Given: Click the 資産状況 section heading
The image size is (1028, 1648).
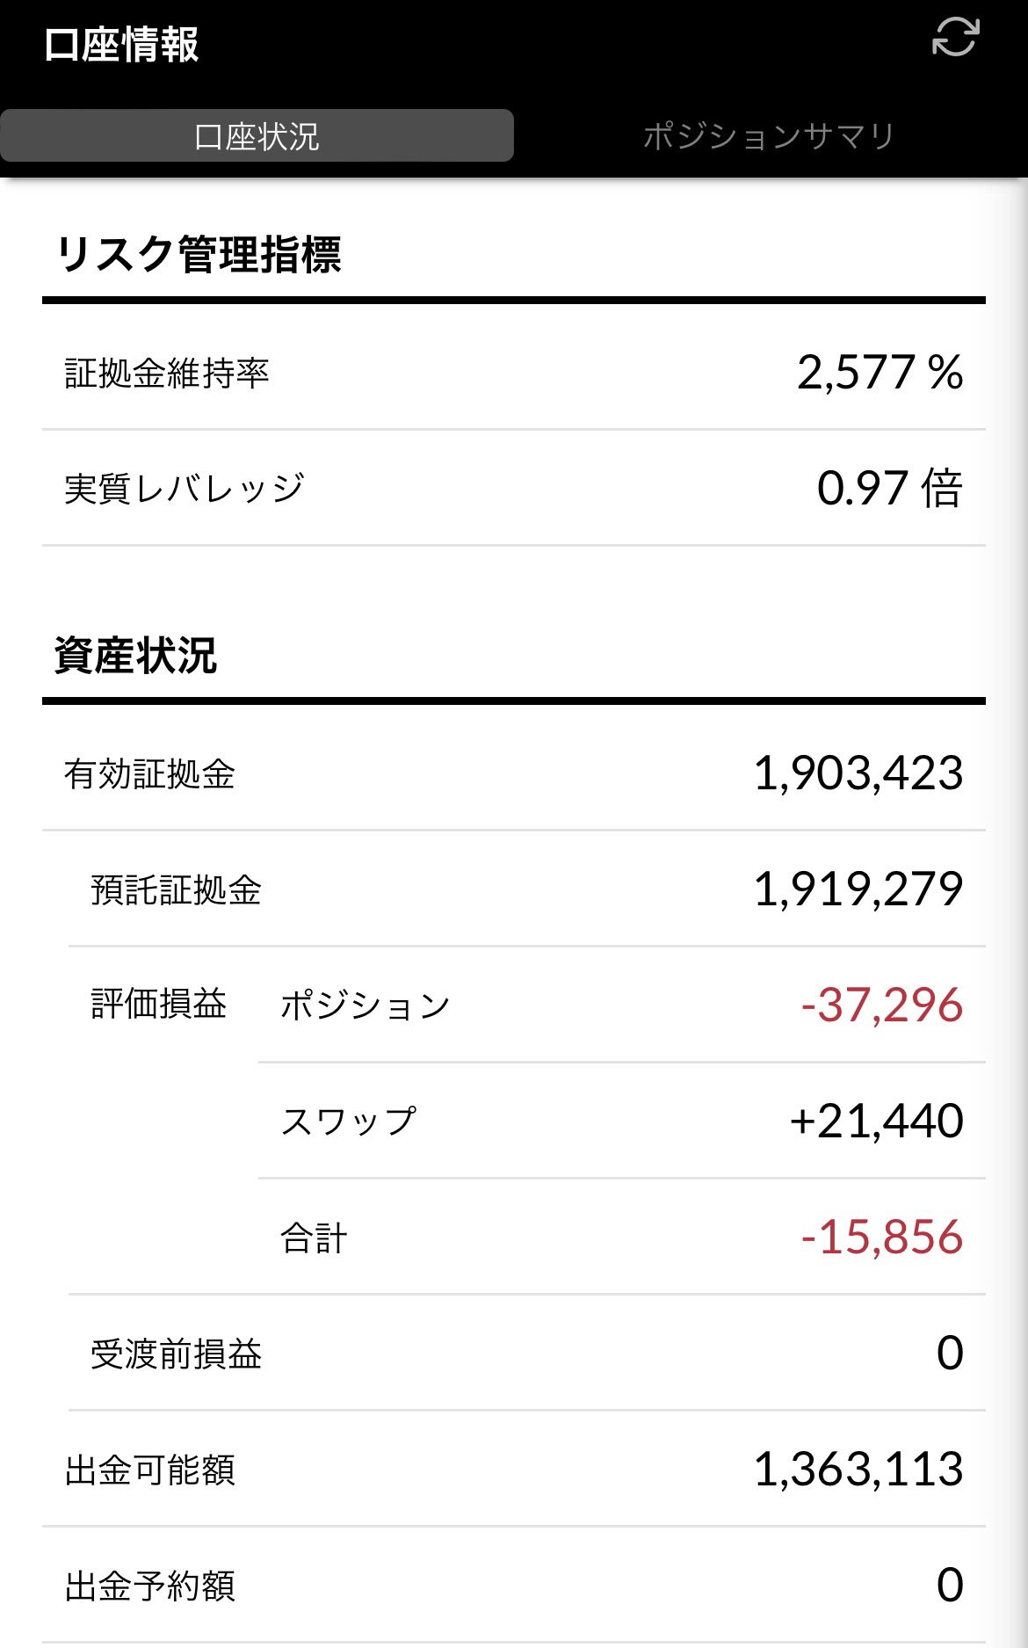Looking at the screenshot, I should 135,656.
